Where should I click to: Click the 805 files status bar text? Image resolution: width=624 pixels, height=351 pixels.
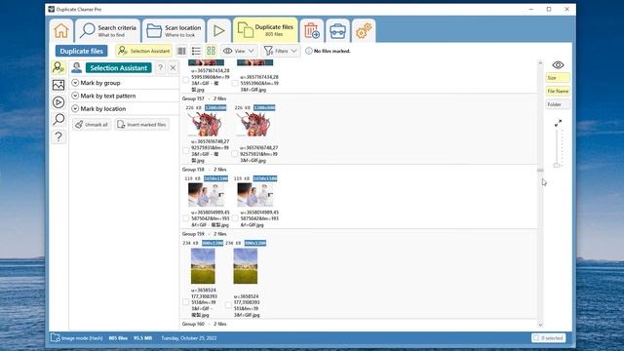tap(118, 338)
